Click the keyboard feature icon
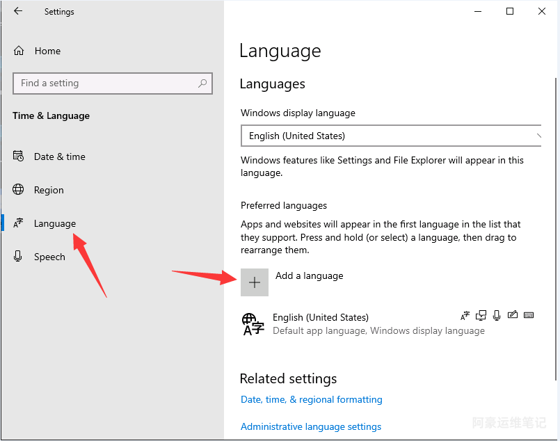The height and width of the screenshot is (441, 560). click(x=529, y=316)
